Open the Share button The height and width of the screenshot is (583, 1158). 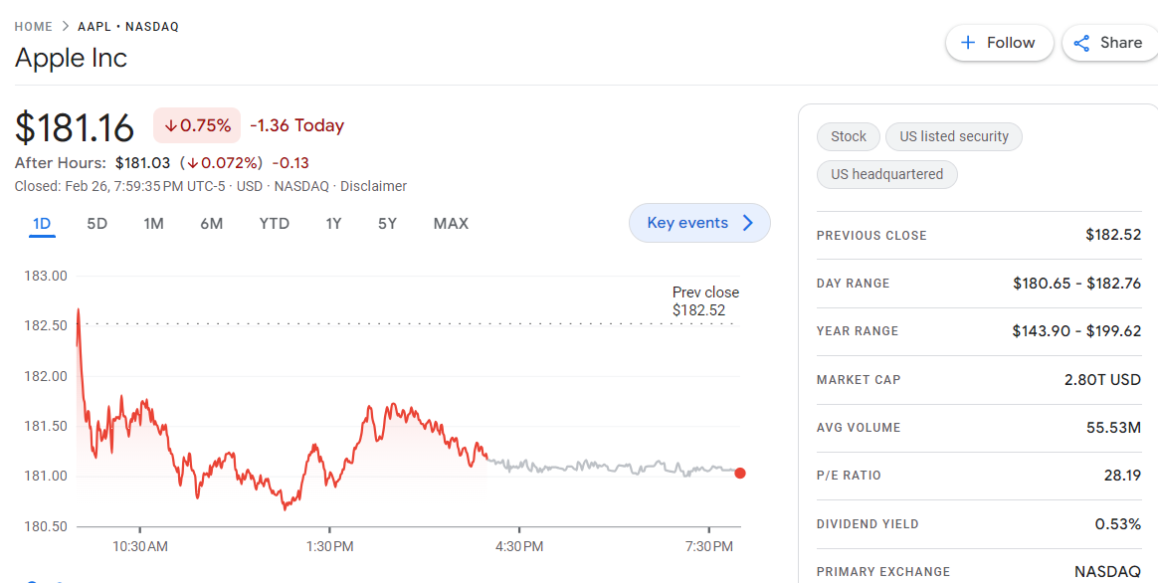1110,43
